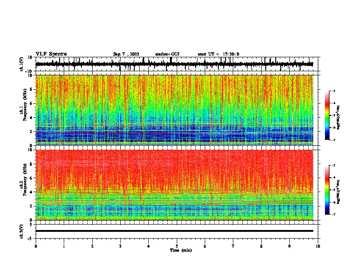Select the "start UT = 17:30:0" text
Screen dimensions: 358x276
point(218,54)
